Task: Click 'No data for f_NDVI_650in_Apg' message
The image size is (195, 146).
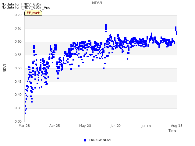Action: click(x=26, y=7)
